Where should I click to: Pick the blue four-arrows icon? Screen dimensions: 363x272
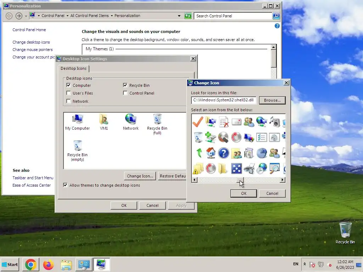point(236,169)
